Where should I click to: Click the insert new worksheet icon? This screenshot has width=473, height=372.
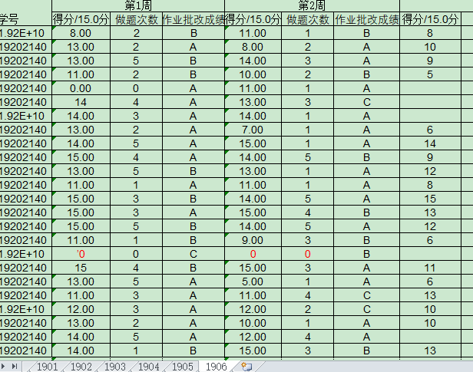246,367
